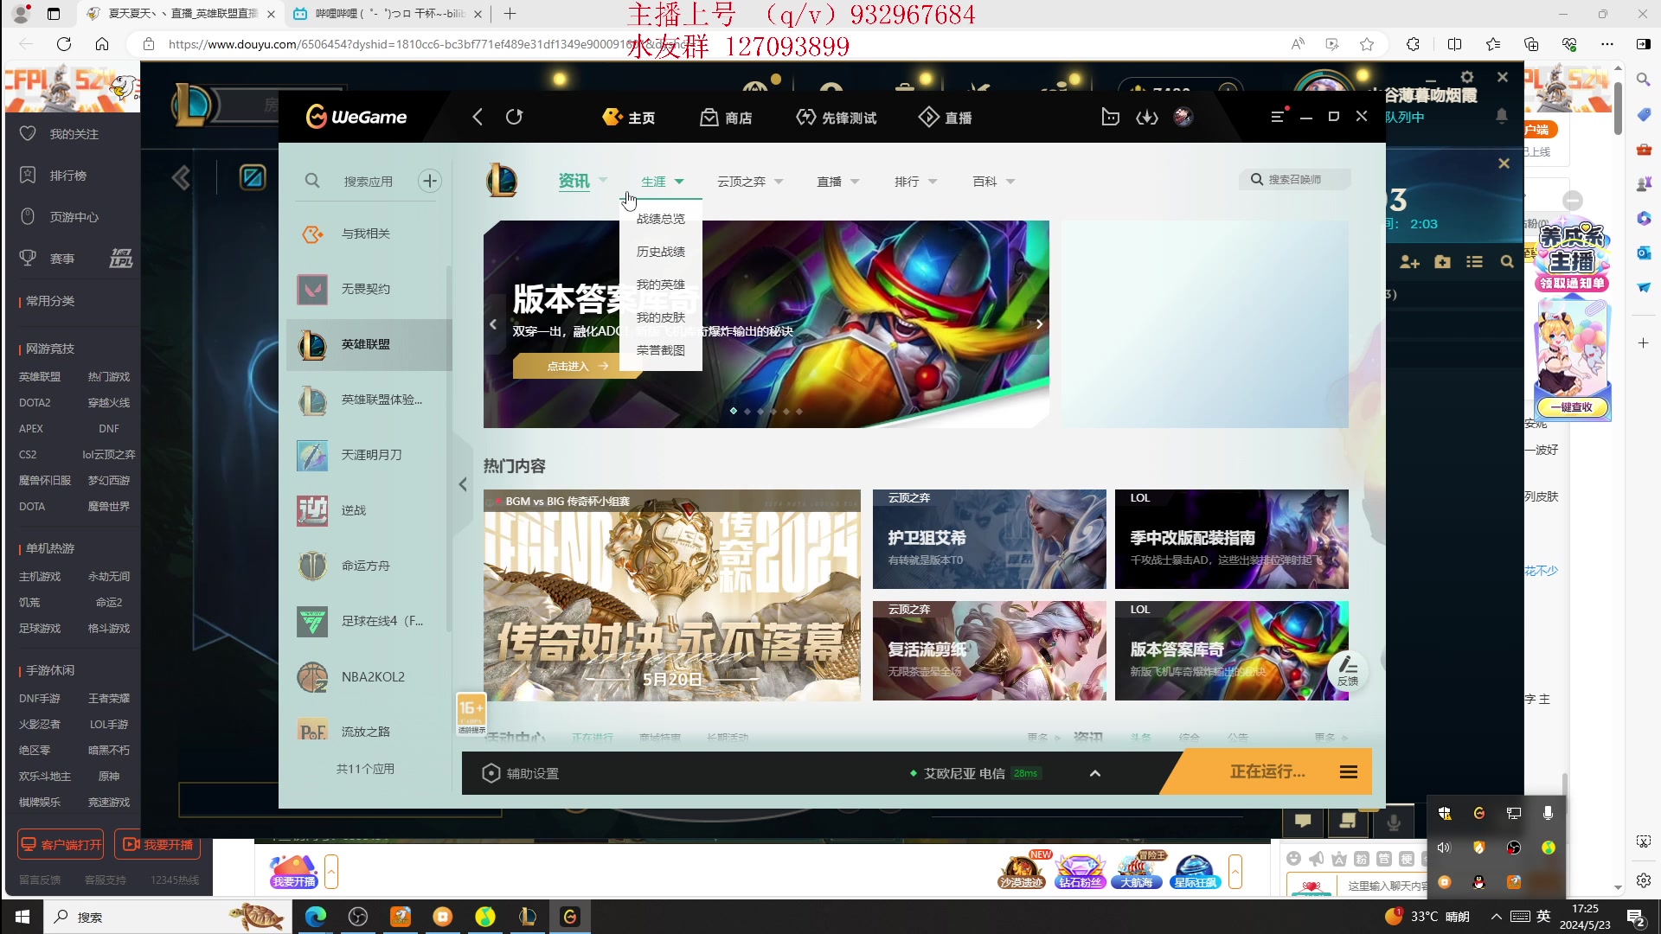Click 点击进入 banner button
This screenshot has height=934, width=1661.
pyautogui.click(x=578, y=366)
